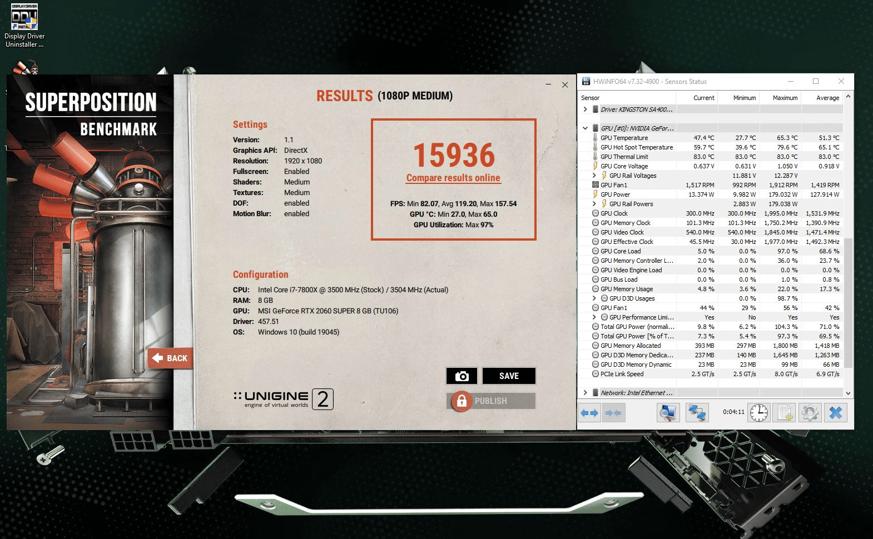The image size is (873, 539).
Task: Click the Minimum column header
Action: [x=738, y=98]
